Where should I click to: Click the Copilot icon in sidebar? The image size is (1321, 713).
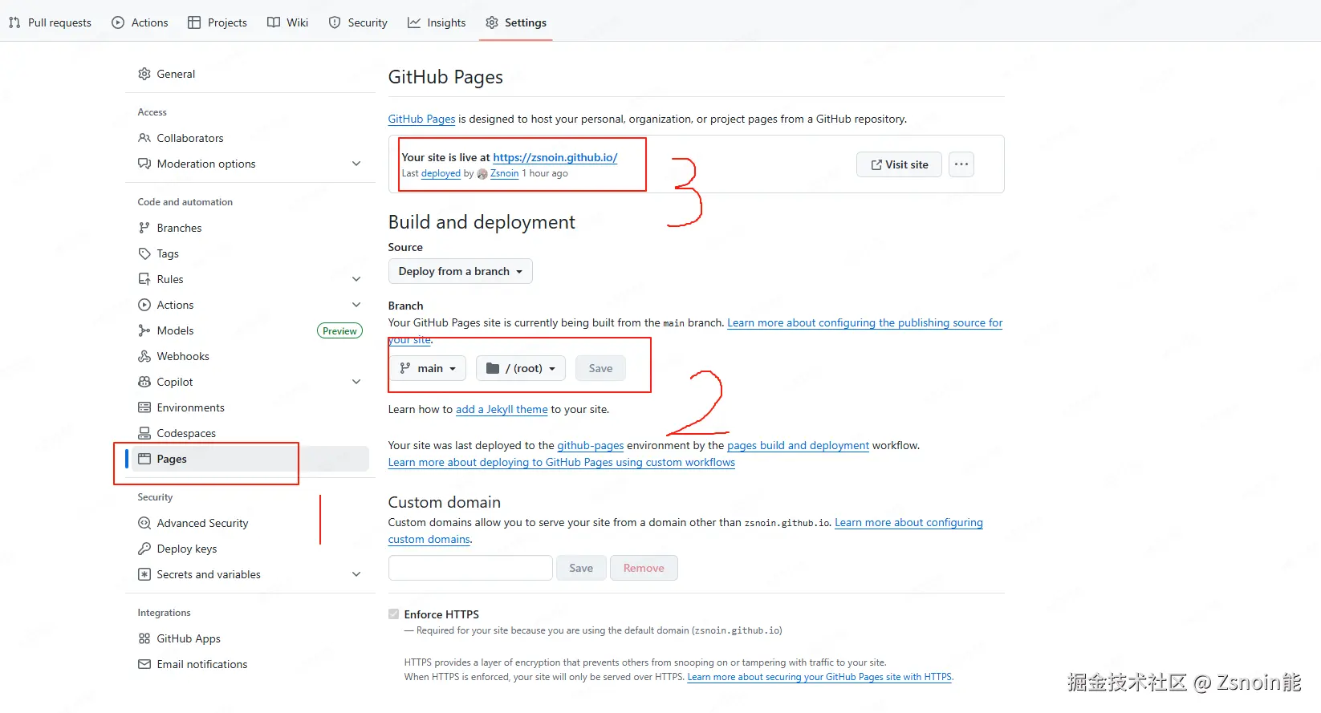(x=144, y=382)
